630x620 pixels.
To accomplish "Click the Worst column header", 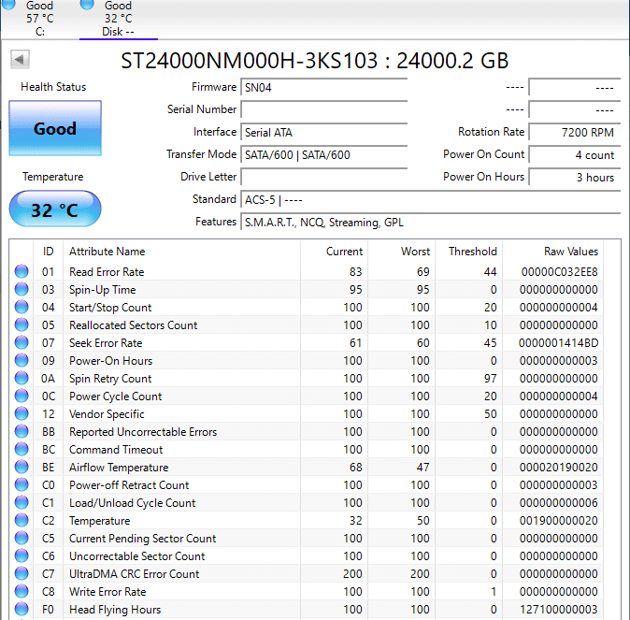I will pos(401,252).
